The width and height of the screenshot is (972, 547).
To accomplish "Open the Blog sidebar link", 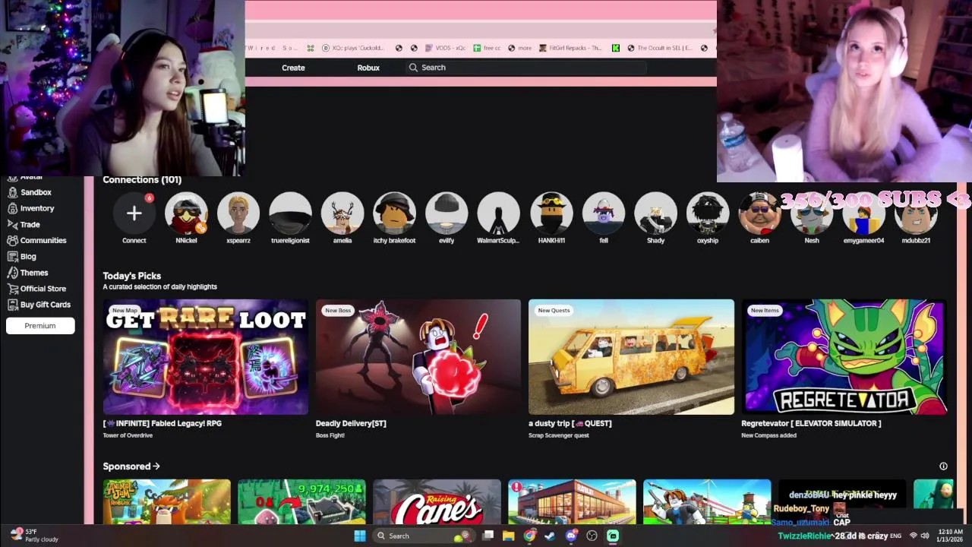I will point(21,256).
